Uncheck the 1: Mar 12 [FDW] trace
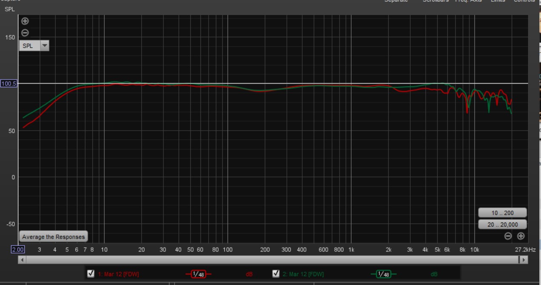Viewport: 541px width, 285px height. point(91,274)
